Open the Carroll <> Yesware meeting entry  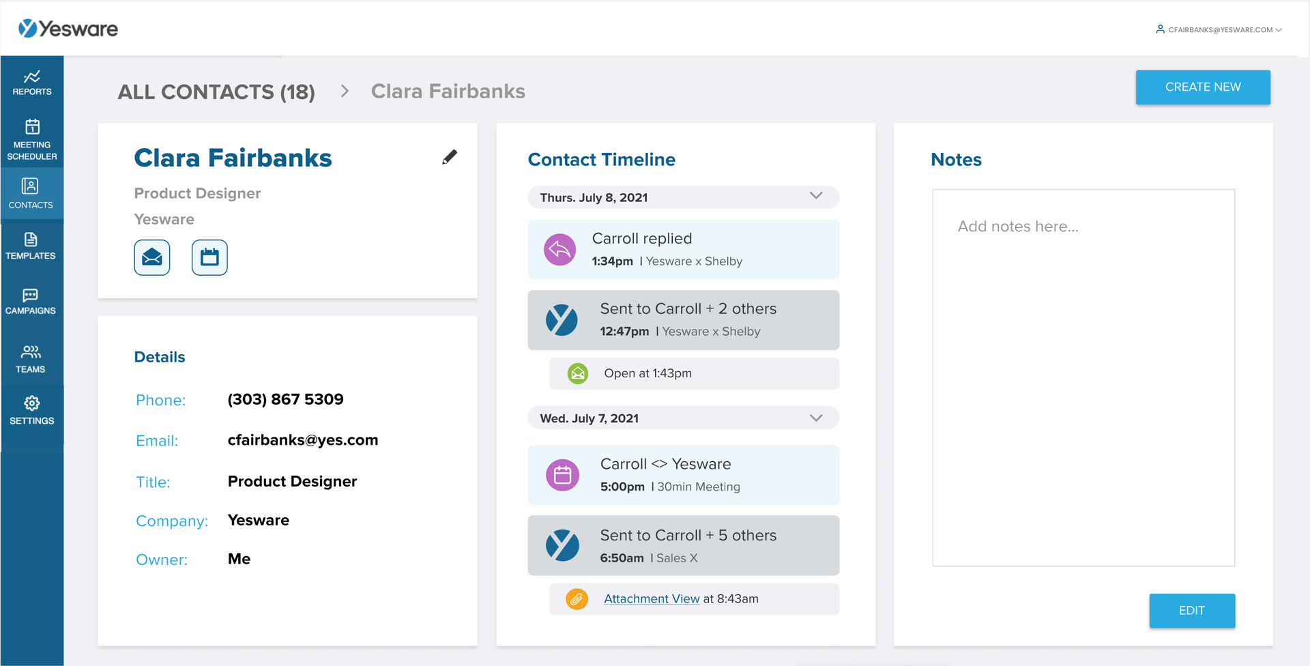[684, 475]
